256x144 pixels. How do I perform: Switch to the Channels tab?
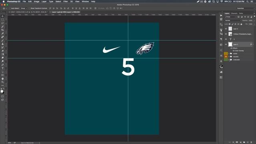[x=234, y=13]
